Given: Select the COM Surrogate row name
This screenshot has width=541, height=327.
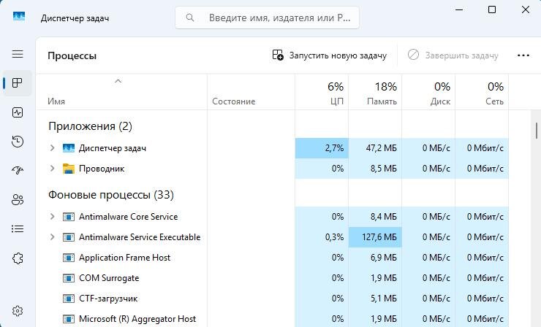Looking at the screenshot, I should [109, 278].
